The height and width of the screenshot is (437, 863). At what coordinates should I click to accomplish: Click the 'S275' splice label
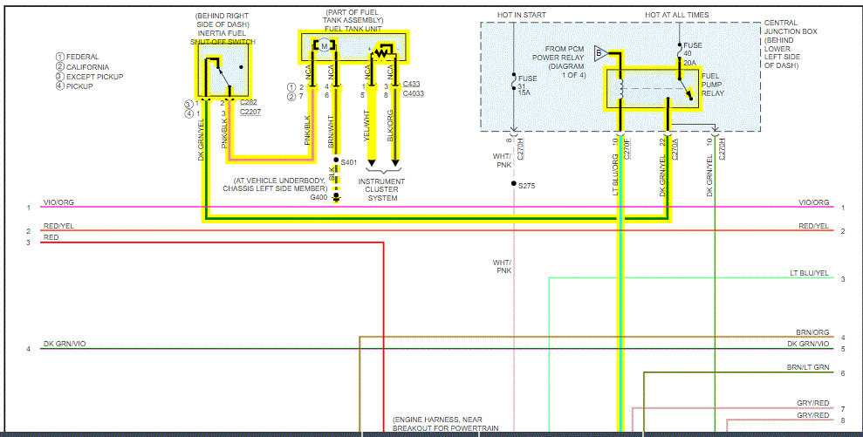[x=526, y=186]
